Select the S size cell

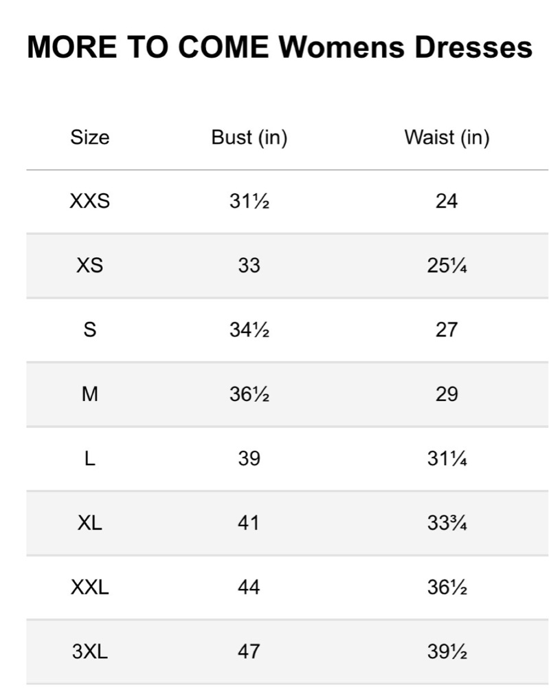pyautogui.click(x=90, y=330)
